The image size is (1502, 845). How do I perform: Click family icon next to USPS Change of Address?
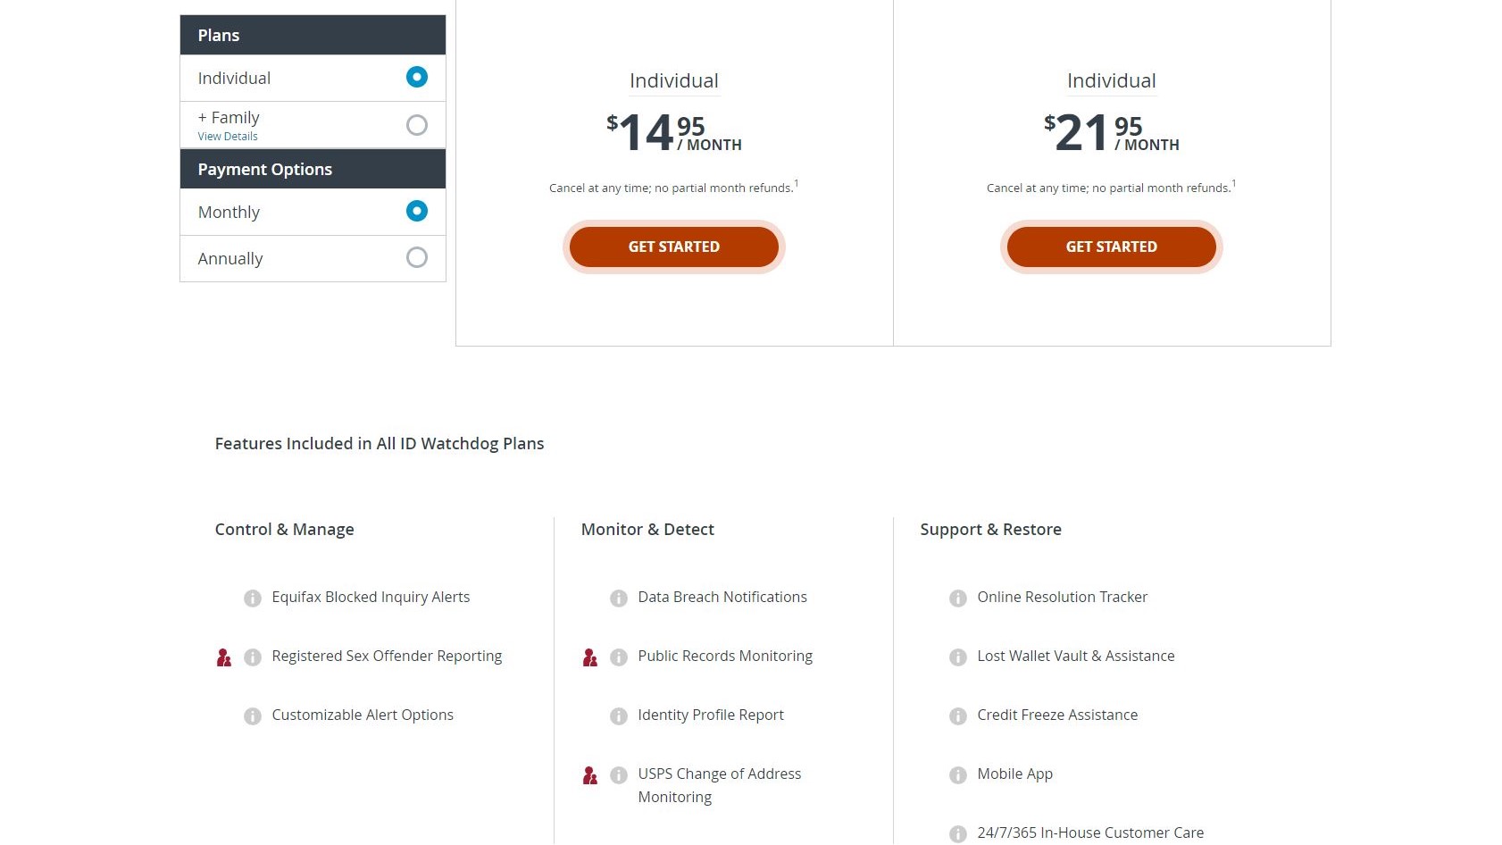[590, 775]
